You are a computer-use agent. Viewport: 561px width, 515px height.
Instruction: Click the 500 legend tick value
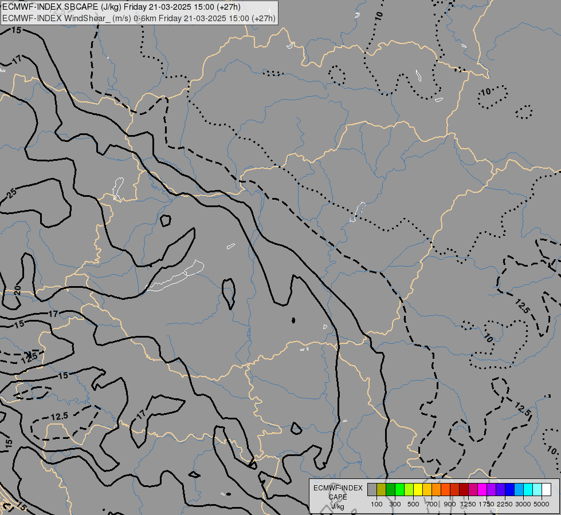click(x=413, y=504)
